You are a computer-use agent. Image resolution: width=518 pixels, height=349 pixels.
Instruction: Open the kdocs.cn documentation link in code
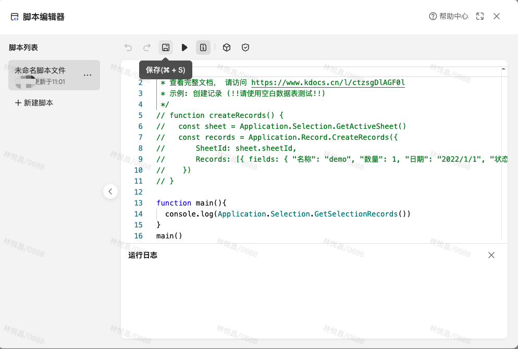pyautogui.click(x=328, y=82)
